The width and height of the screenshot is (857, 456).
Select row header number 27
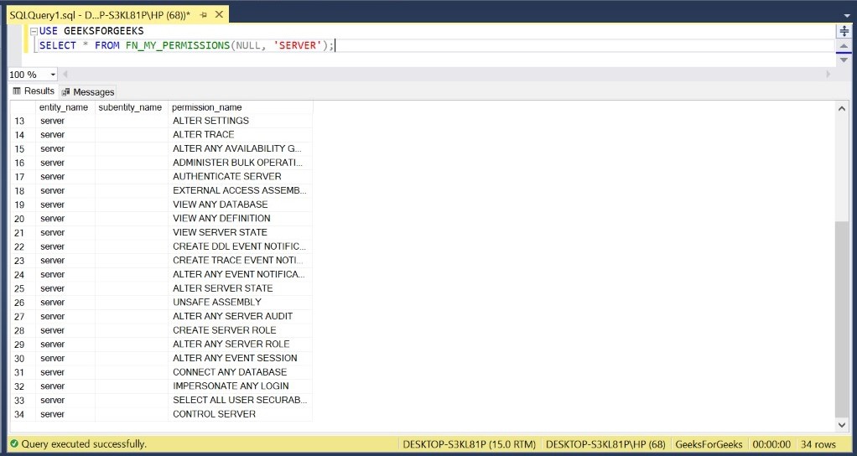click(x=23, y=316)
